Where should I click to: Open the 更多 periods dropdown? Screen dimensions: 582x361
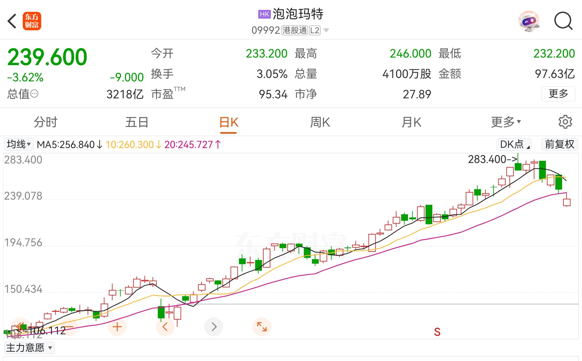pyautogui.click(x=506, y=122)
